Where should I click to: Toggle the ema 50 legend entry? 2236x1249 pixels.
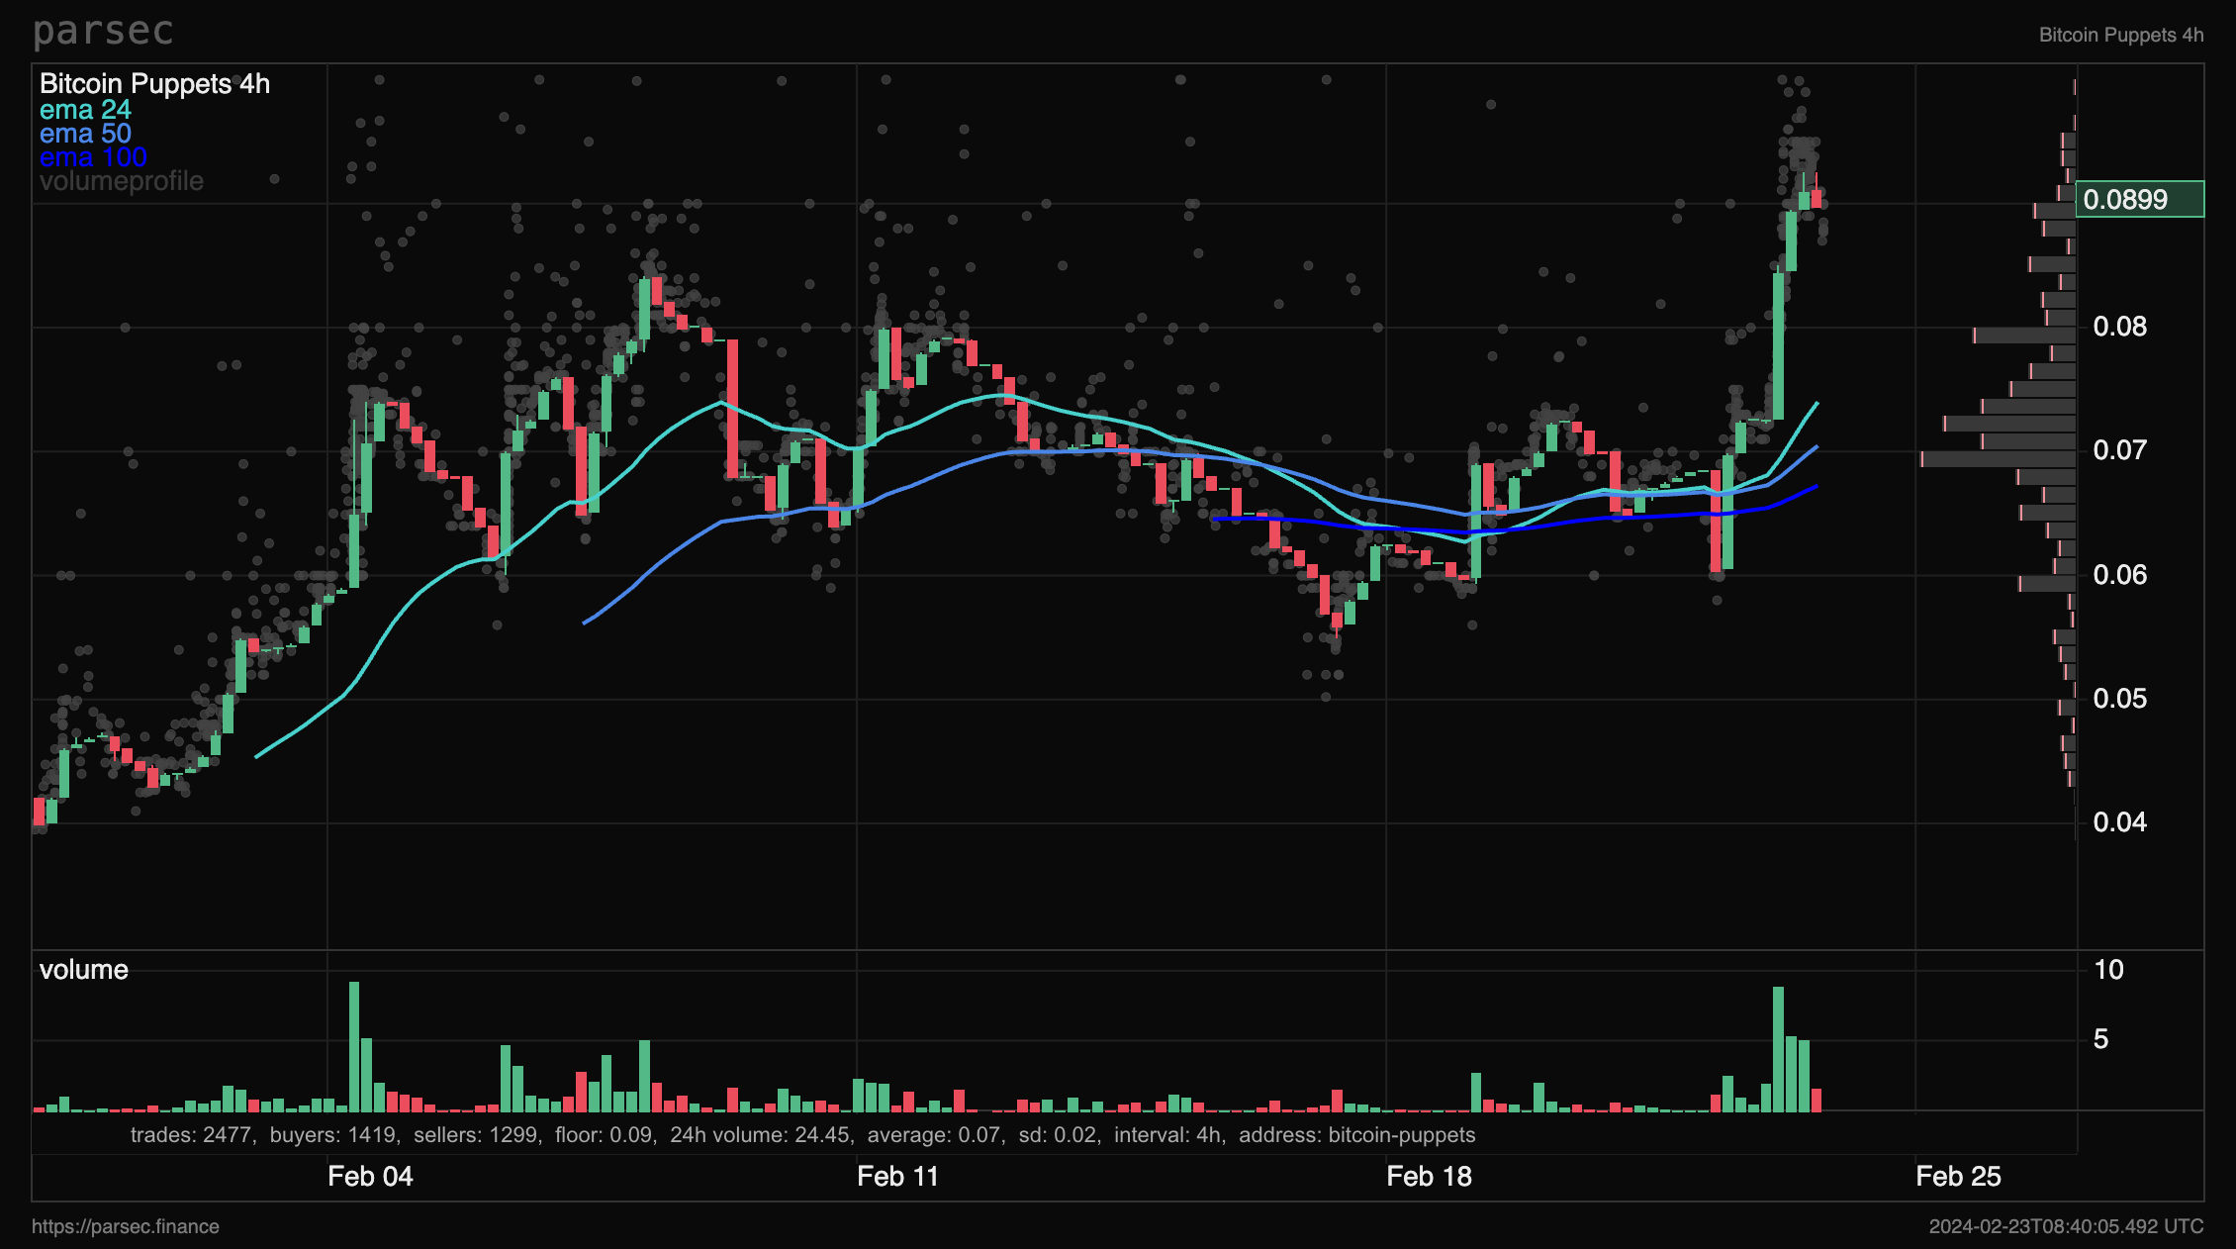pos(85,134)
